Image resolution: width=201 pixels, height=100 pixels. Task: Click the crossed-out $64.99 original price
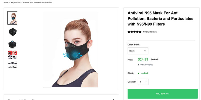(x=154, y=60)
